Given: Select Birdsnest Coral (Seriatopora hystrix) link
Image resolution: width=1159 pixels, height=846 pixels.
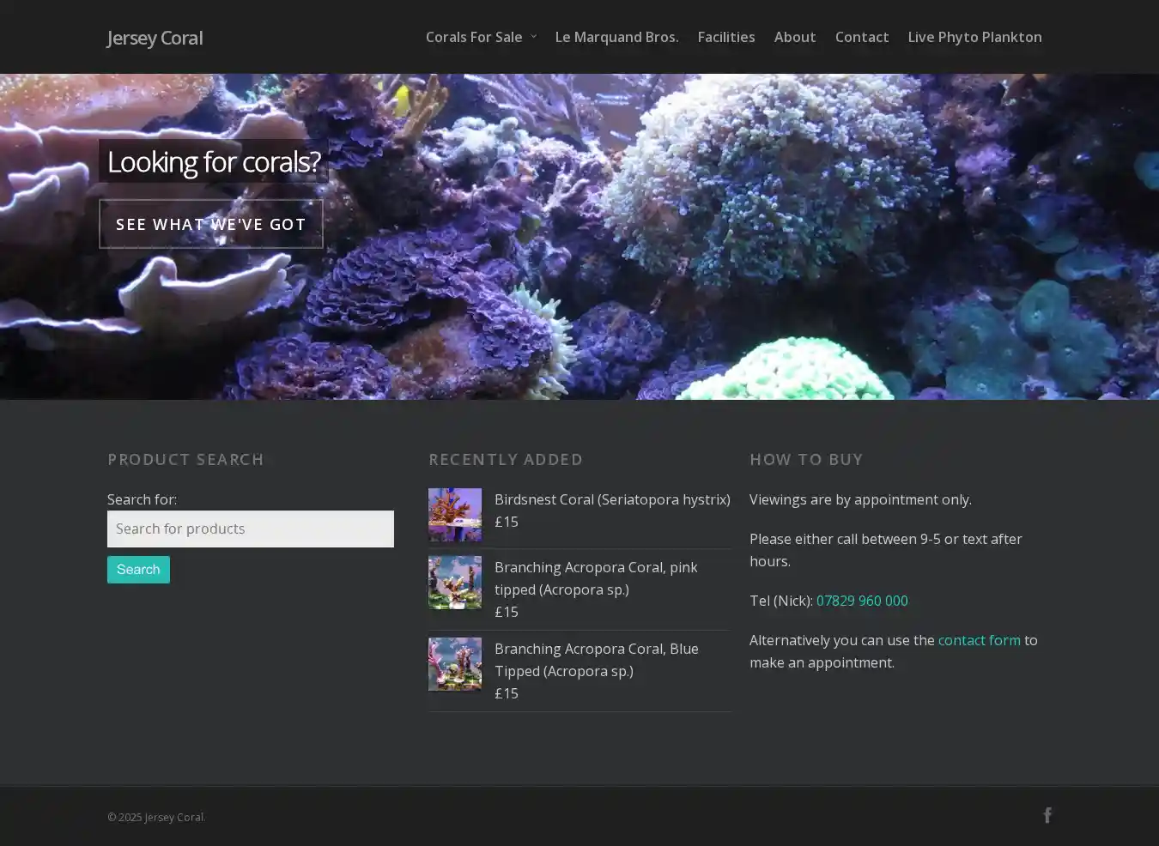Looking at the screenshot, I should (611, 499).
